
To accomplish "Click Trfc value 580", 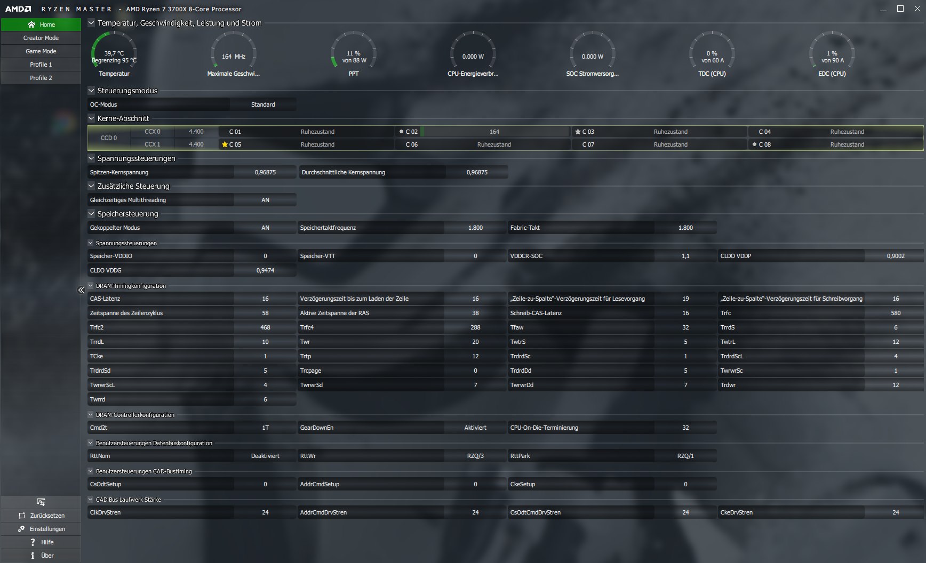I will pyautogui.click(x=896, y=313).
